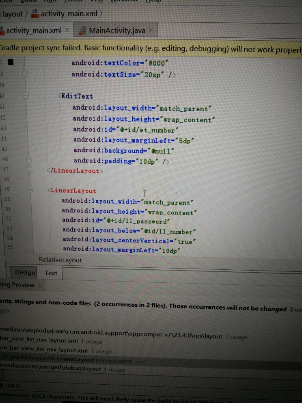Switch to the Design view tab

pos(25,273)
